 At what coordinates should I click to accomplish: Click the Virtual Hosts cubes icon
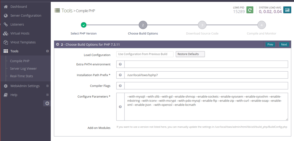click(x=6, y=34)
